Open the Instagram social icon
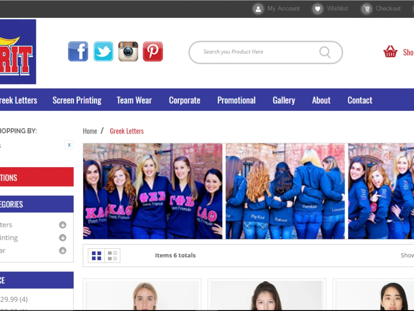Viewport: 414px width, 311px height. (128, 51)
